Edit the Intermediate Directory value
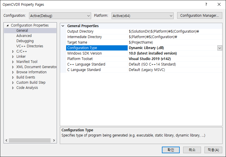The width and height of the screenshot is (226, 157). click(175, 37)
